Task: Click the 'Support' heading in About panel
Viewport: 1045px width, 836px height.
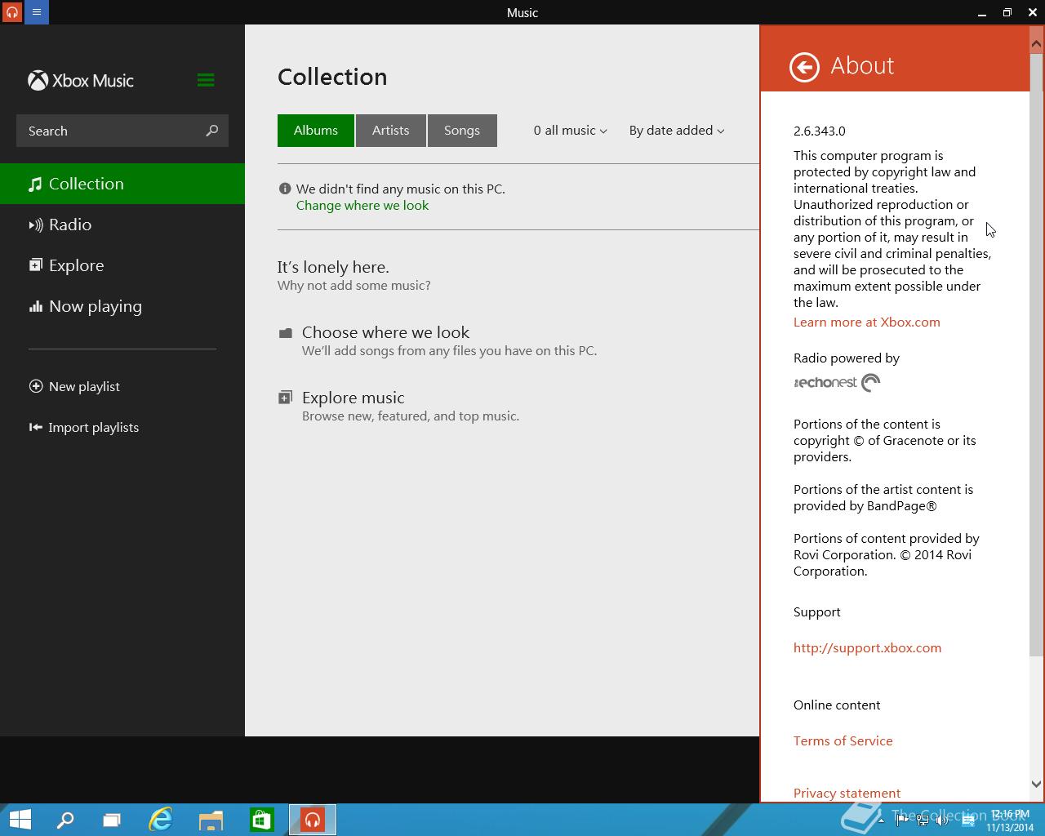Action: pos(816,611)
